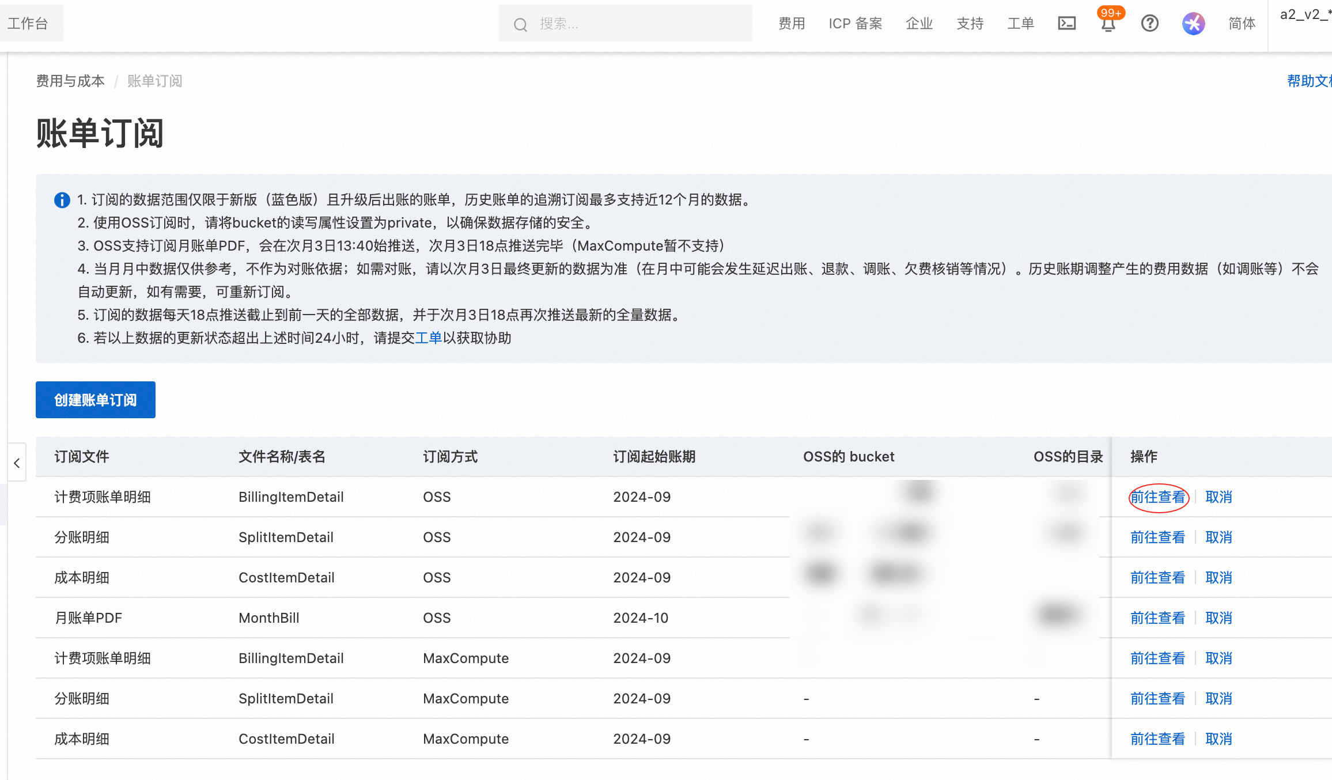Select the 月账单PDF cell
This screenshot has height=780, width=1332.
(88, 618)
